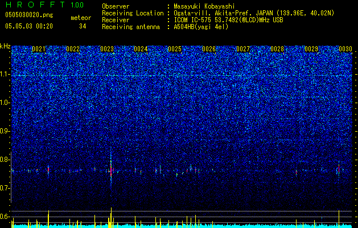
Task: Click the 0.9 kHz axis label
Action: click(5, 131)
